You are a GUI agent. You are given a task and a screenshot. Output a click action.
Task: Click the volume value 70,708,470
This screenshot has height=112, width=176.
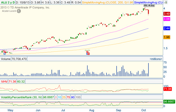19,59
